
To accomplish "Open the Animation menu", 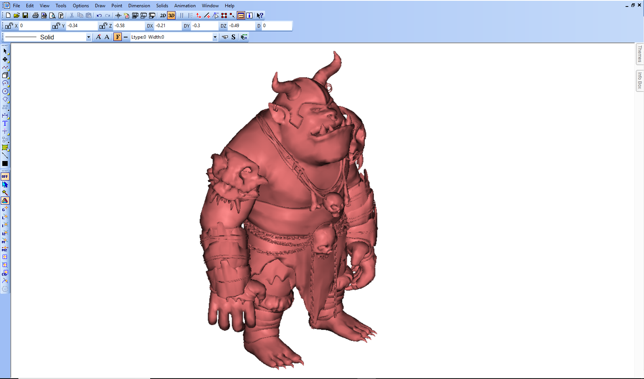I will 185,6.
